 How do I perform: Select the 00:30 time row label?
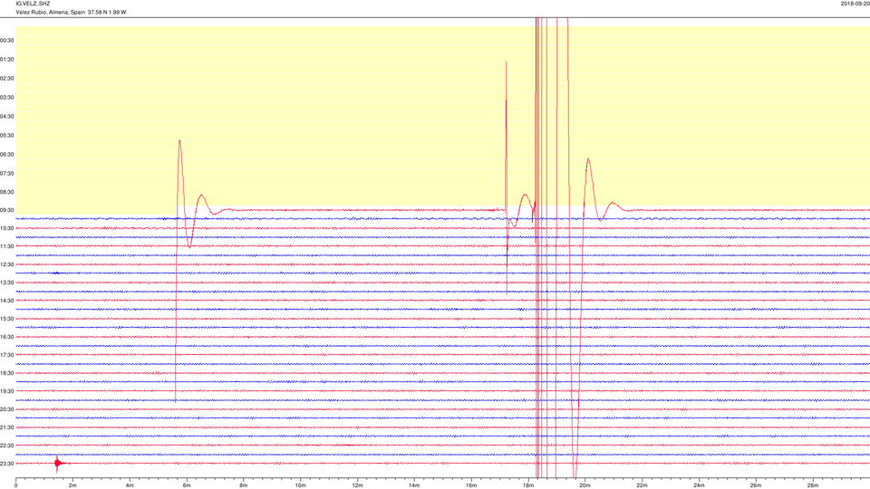(x=6, y=41)
